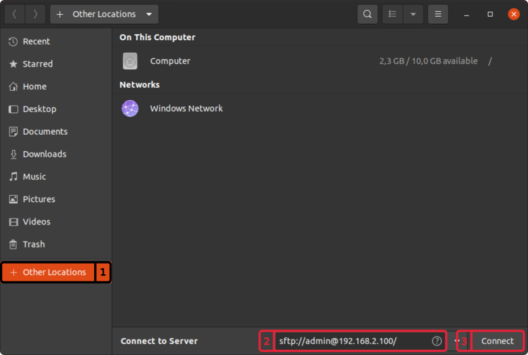Open Downloads in the sidebar

coord(56,154)
